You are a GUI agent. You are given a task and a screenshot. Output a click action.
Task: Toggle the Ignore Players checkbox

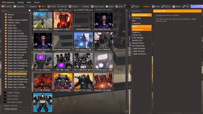pos(5,96)
